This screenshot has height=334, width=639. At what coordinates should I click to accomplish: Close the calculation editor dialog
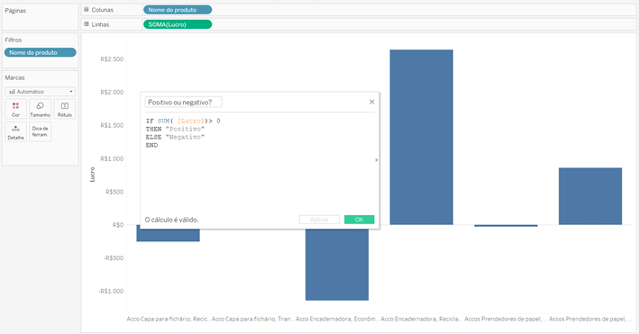[x=371, y=102]
